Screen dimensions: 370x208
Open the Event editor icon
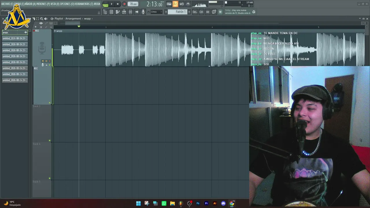[124, 12]
